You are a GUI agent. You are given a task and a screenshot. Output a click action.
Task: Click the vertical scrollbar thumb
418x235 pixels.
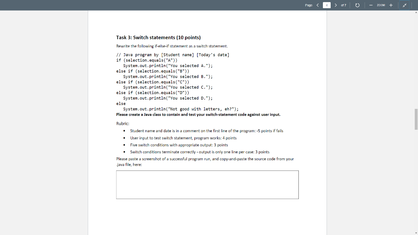[415, 118]
